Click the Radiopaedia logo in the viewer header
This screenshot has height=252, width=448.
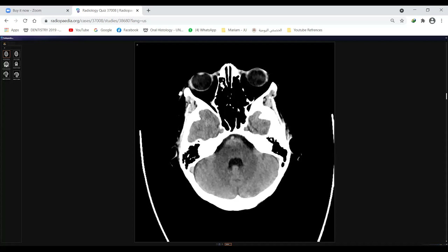tap(7, 38)
